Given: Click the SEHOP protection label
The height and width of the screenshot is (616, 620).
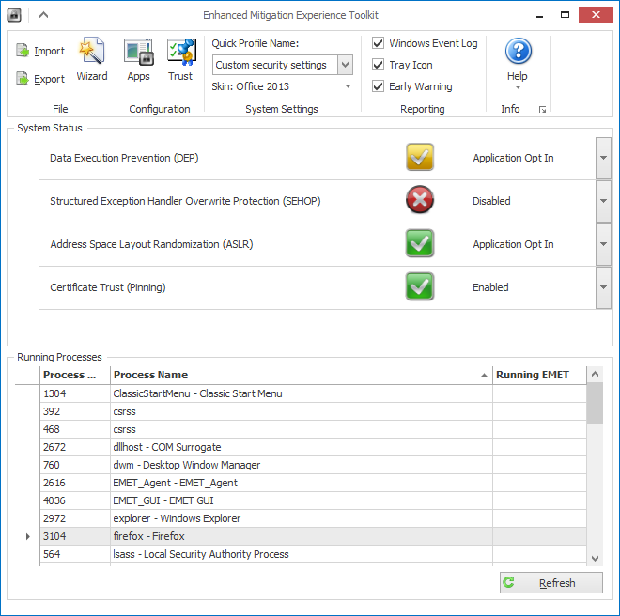Looking at the screenshot, I should point(185,201).
